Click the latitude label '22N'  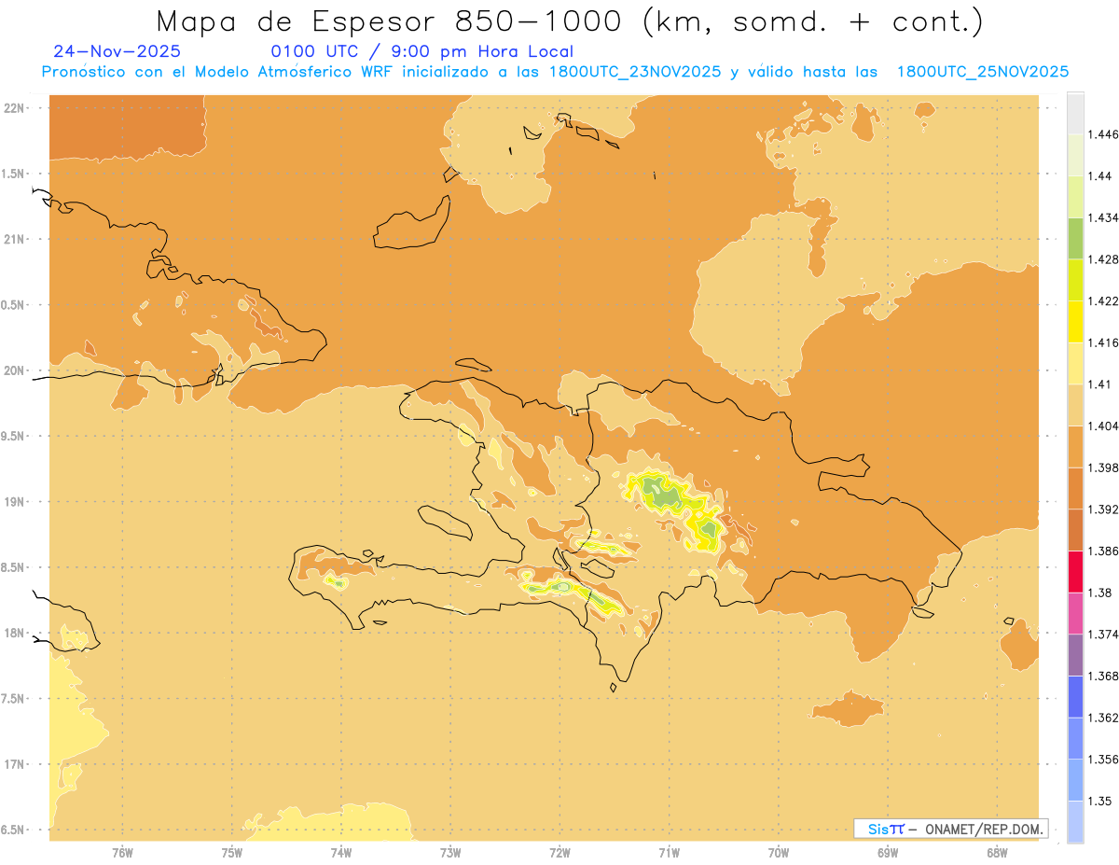tap(16, 108)
